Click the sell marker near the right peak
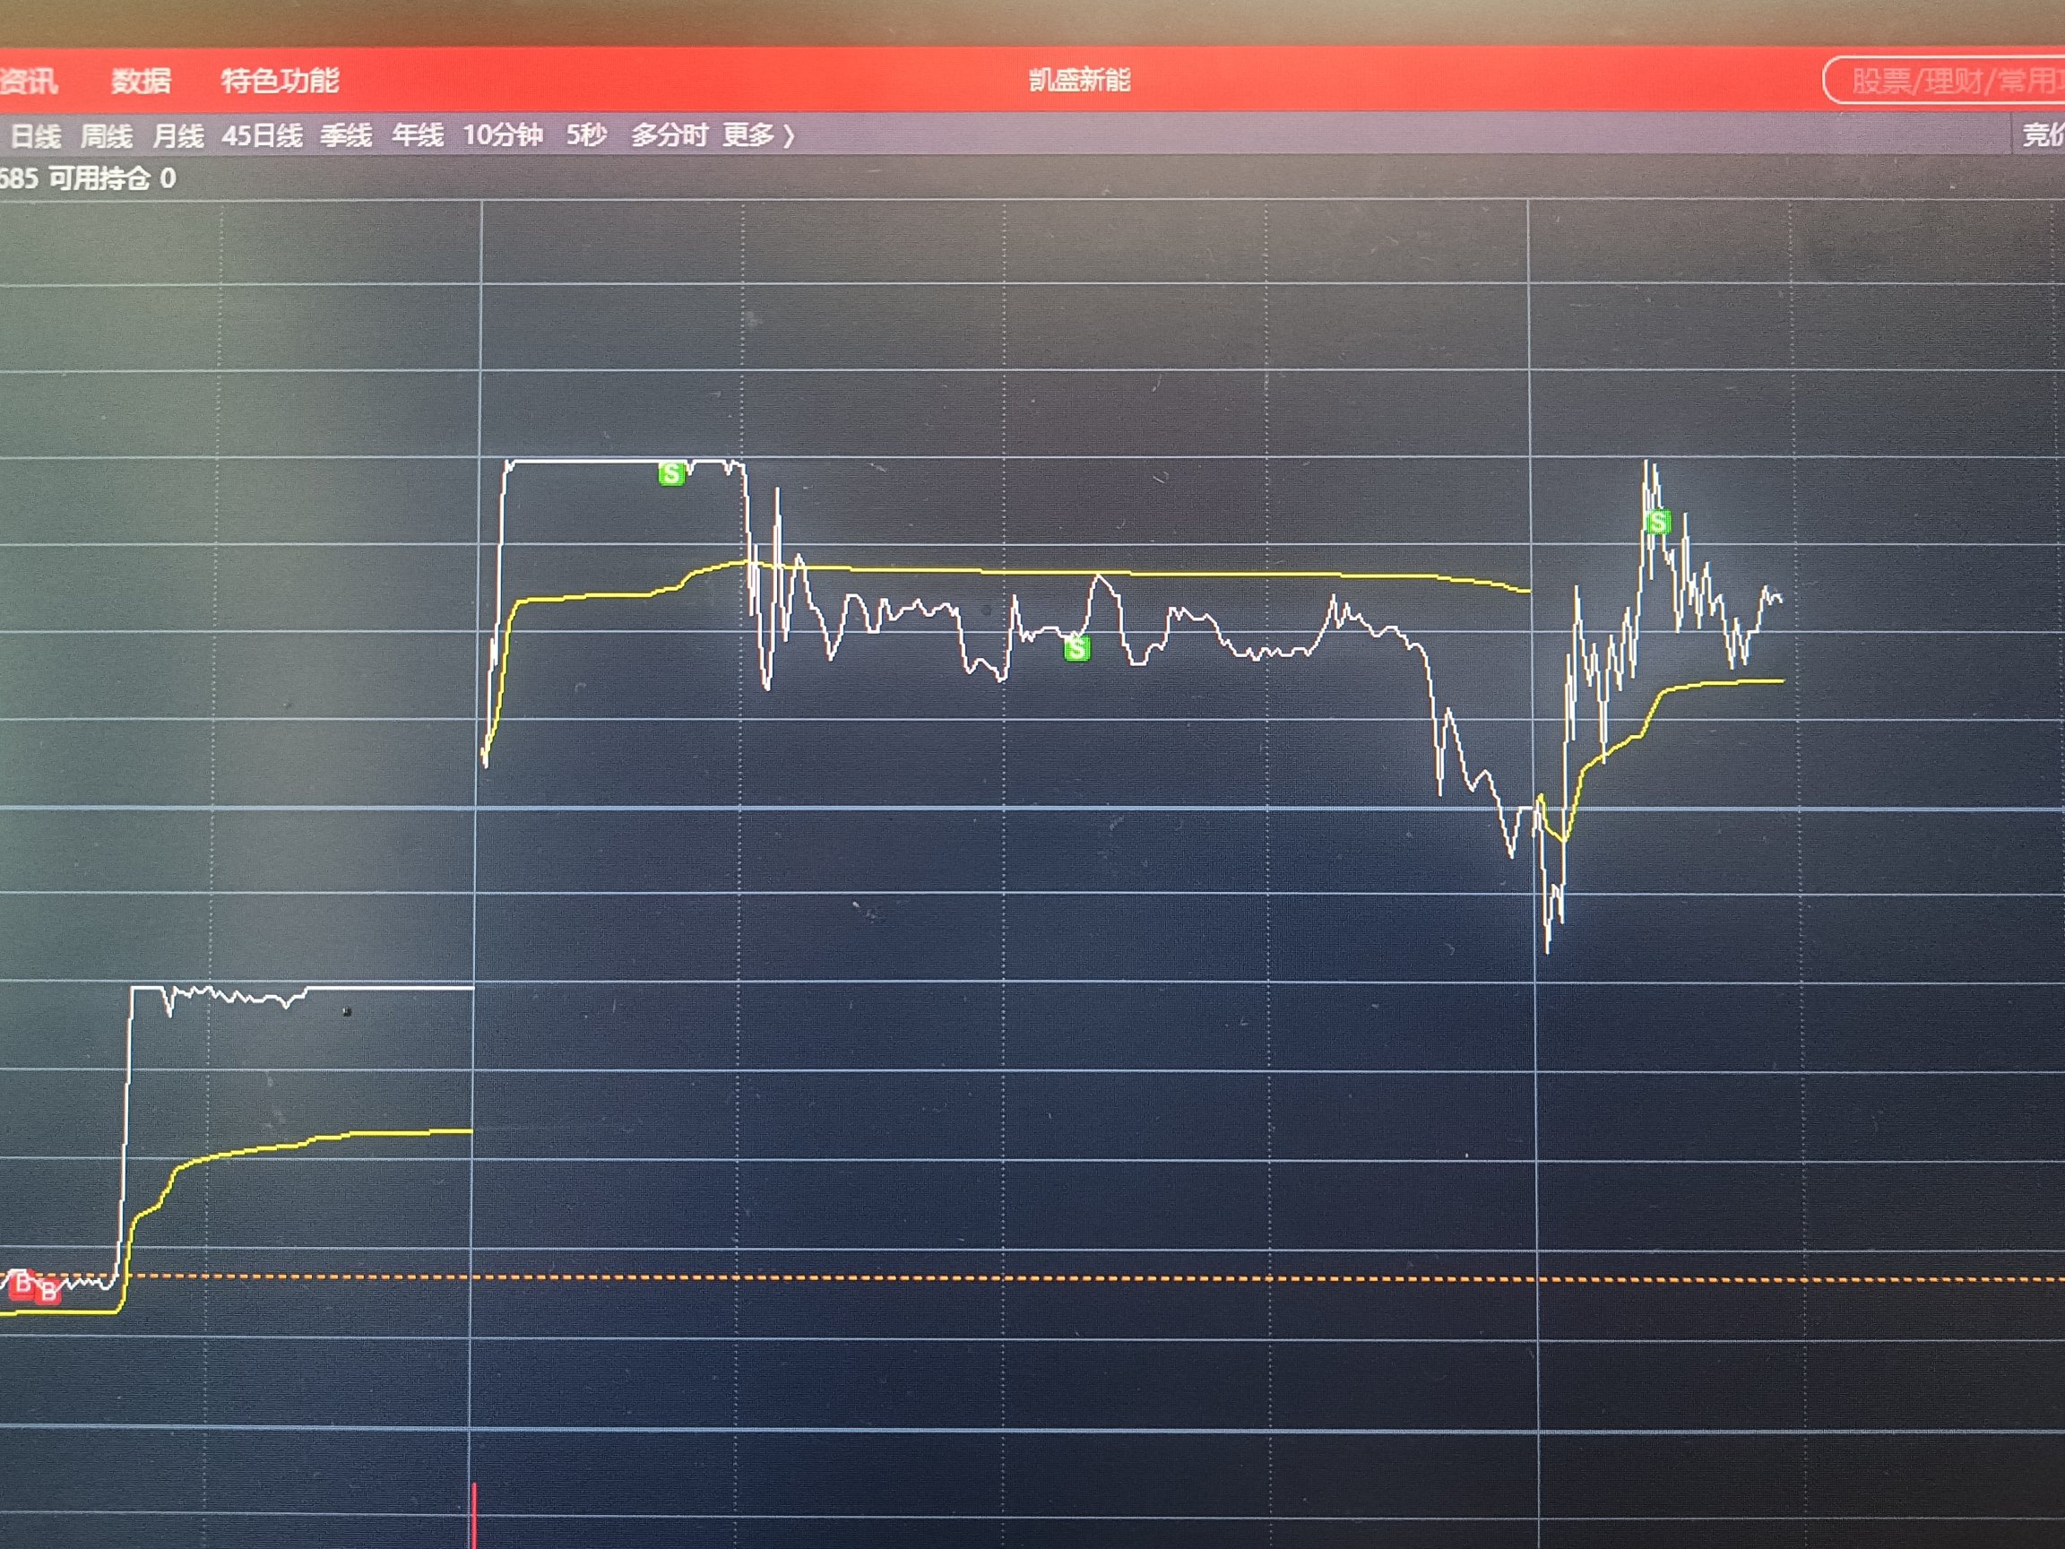 coord(1658,522)
